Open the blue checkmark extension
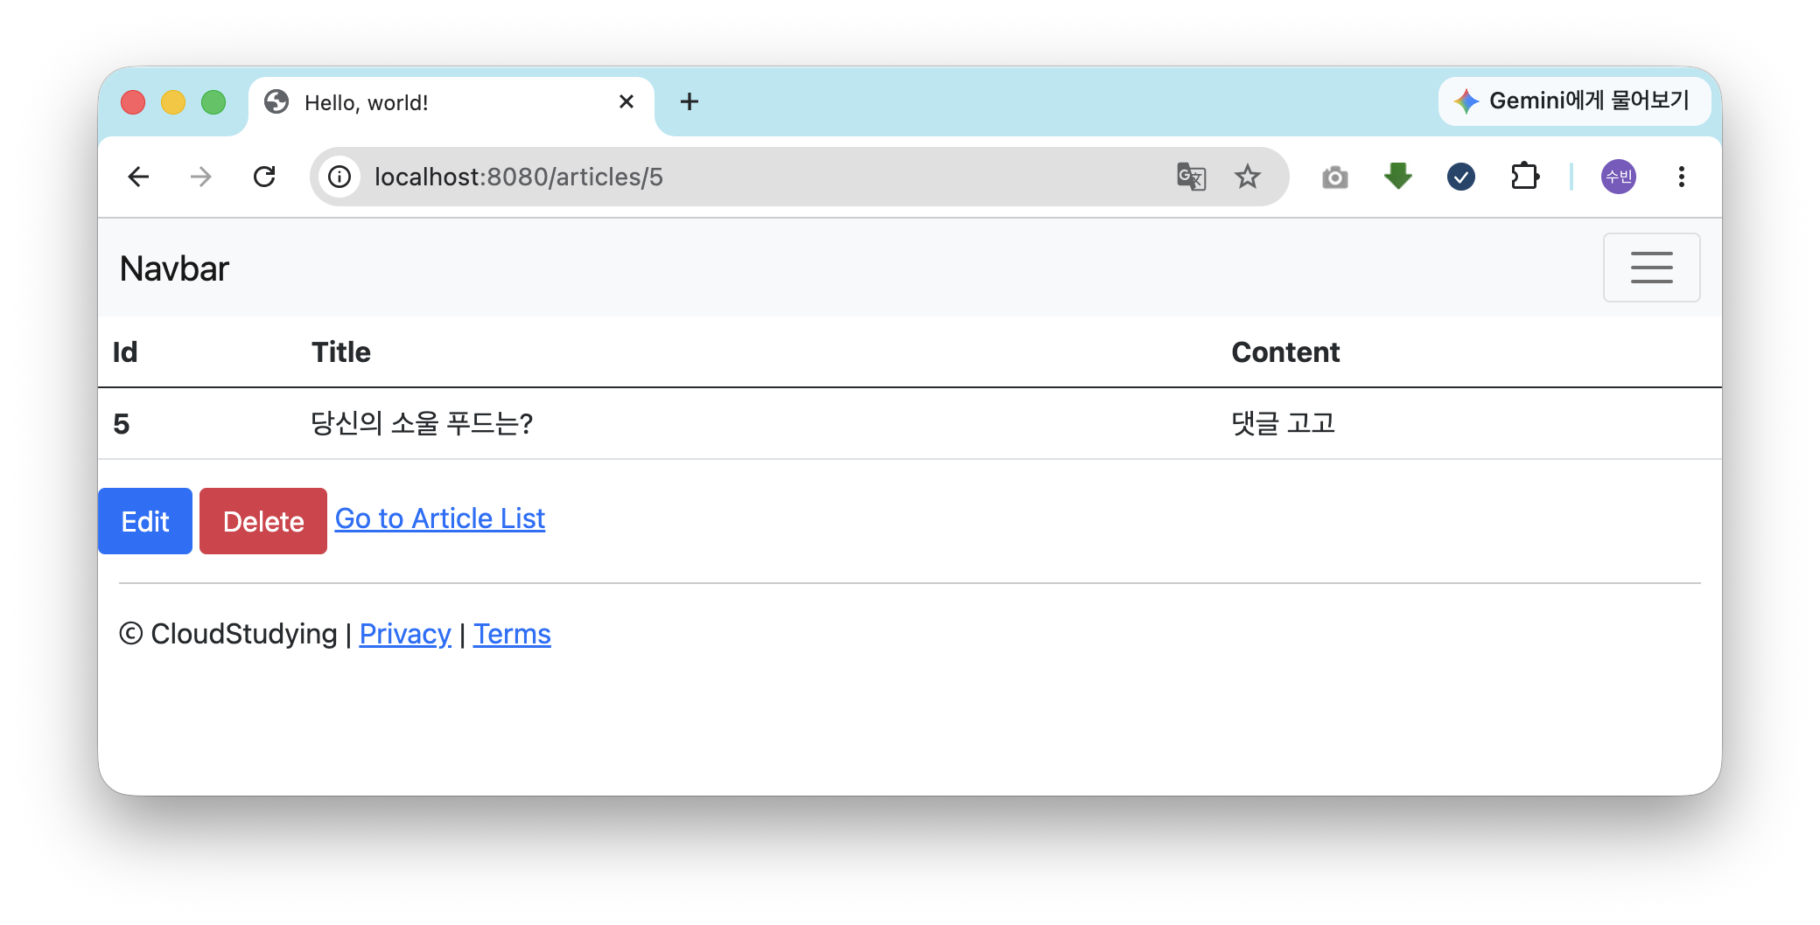Viewport: 1820px width, 925px height. 1461,177
